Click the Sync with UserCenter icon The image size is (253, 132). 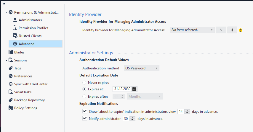[11, 84]
